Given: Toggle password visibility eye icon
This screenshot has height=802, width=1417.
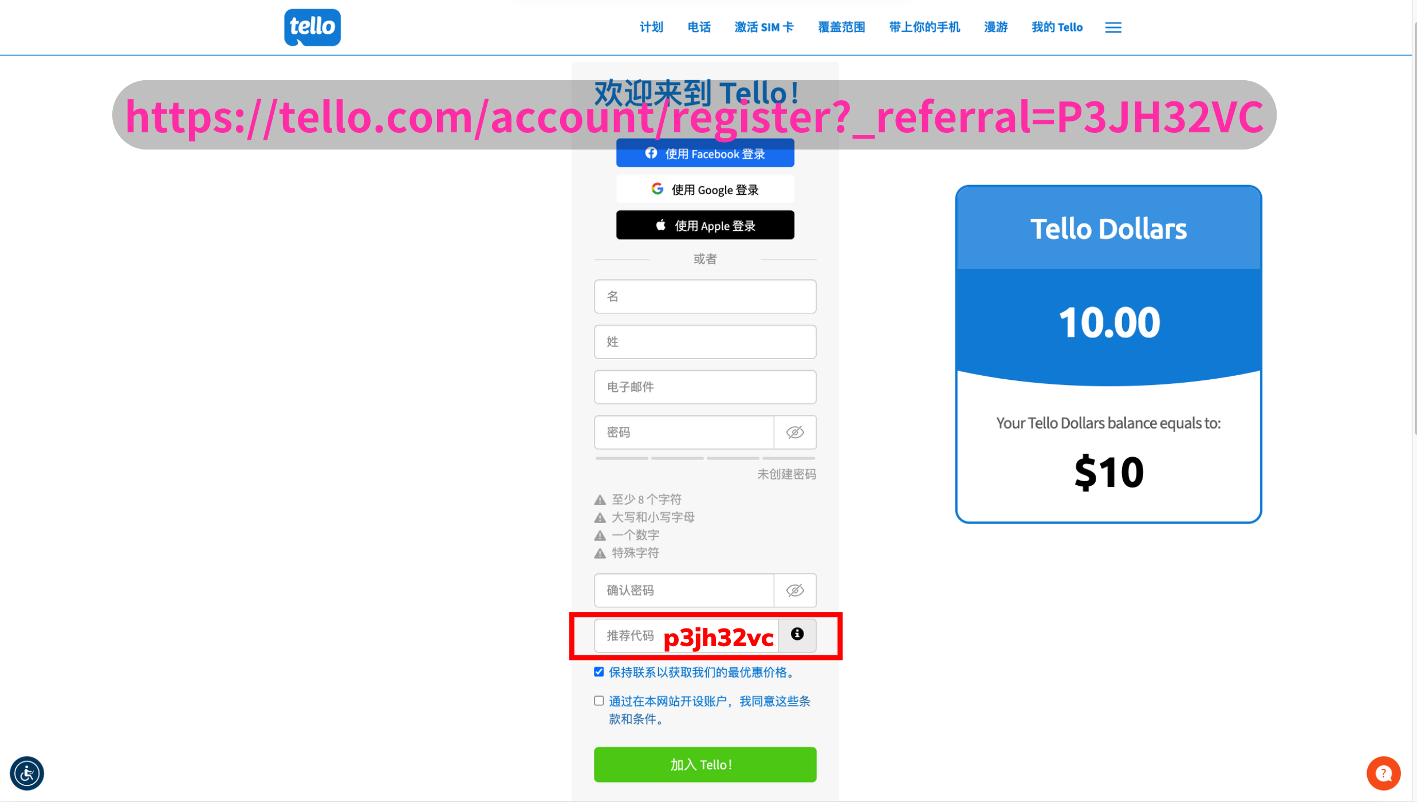Looking at the screenshot, I should [795, 433].
